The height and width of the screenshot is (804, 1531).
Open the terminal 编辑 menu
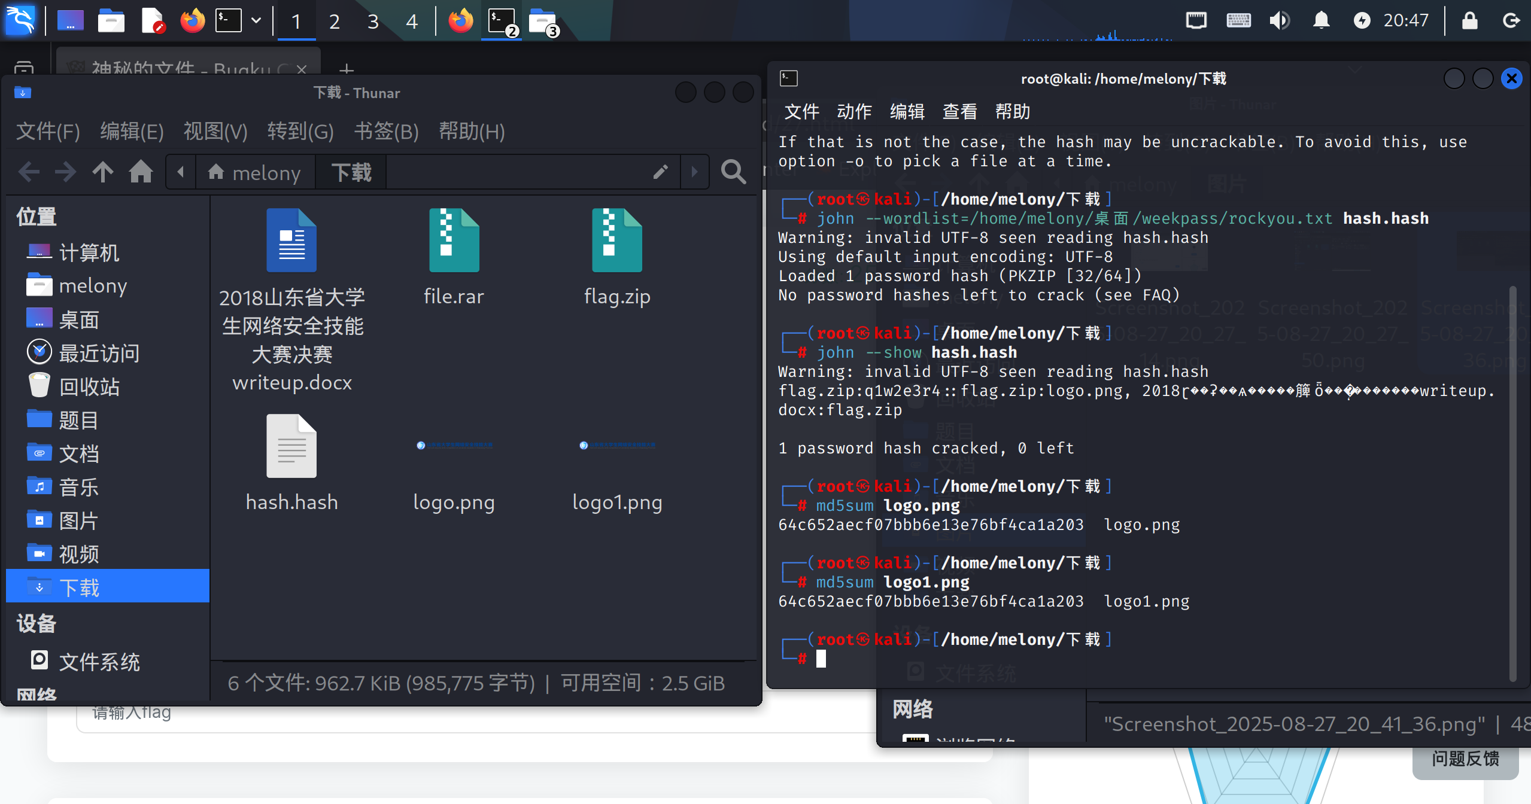pyautogui.click(x=907, y=111)
